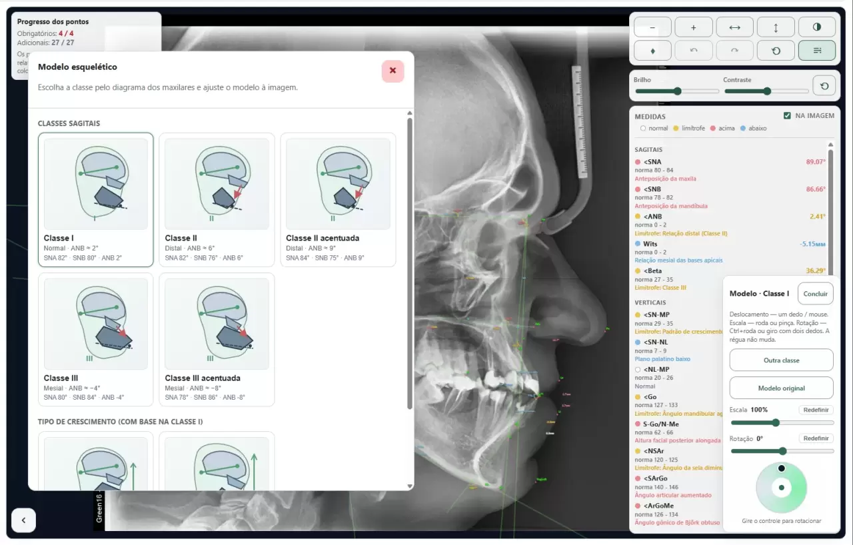Undo the last action
The height and width of the screenshot is (545, 853).
(694, 51)
